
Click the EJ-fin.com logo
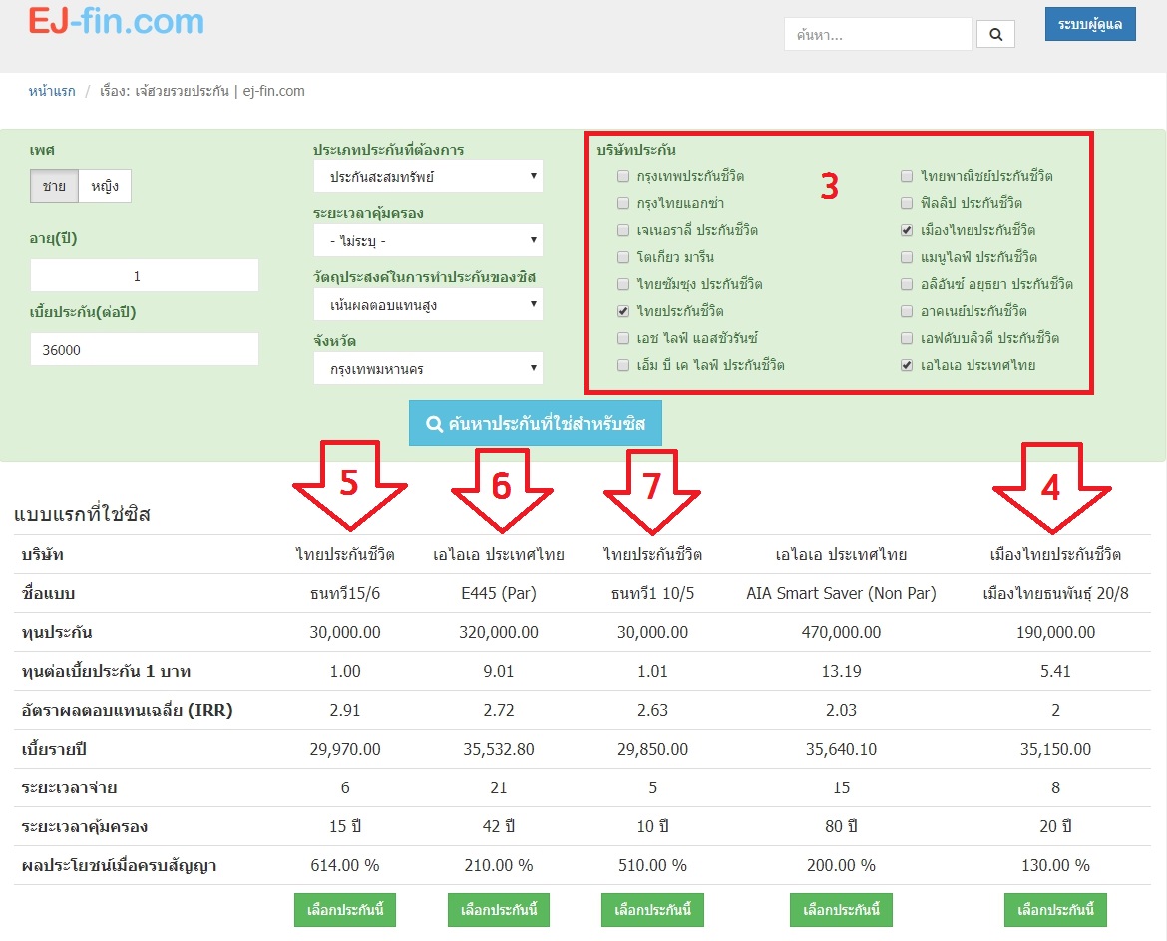click(116, 21)
